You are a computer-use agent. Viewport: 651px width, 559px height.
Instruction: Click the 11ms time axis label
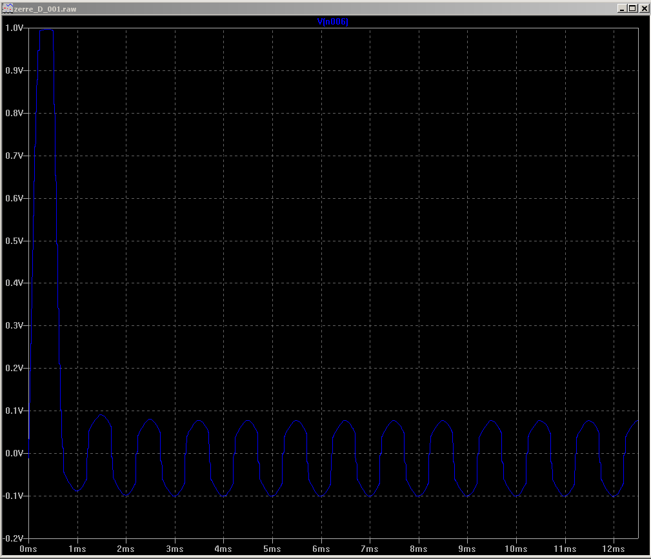point(565,549)
